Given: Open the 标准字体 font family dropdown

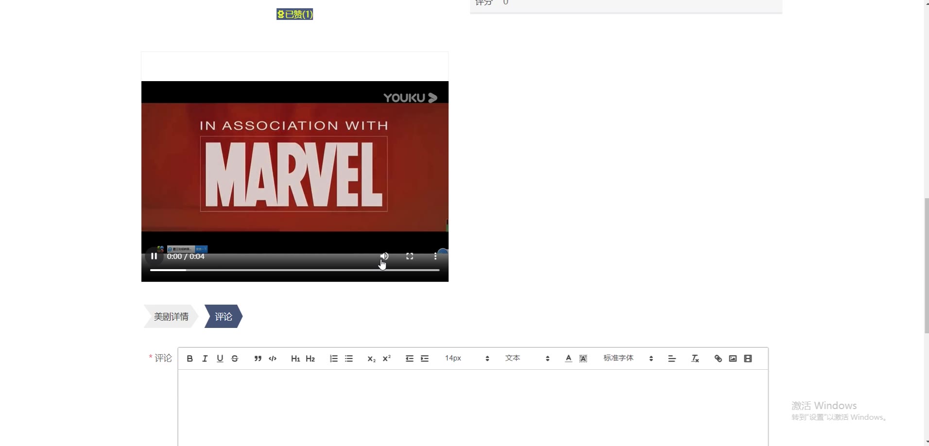Looking at the screenshot, I should 628,359.
